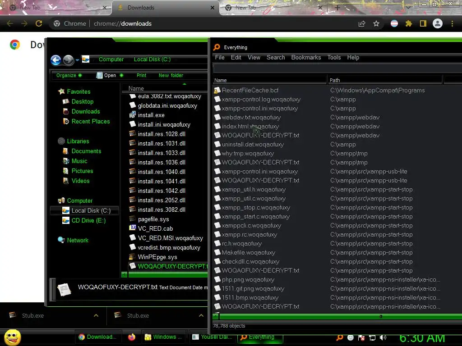The width and height of the screenshot is (462, 346).
Task: Reload the Chrome downloads page
Action: [x=39, y=23]
